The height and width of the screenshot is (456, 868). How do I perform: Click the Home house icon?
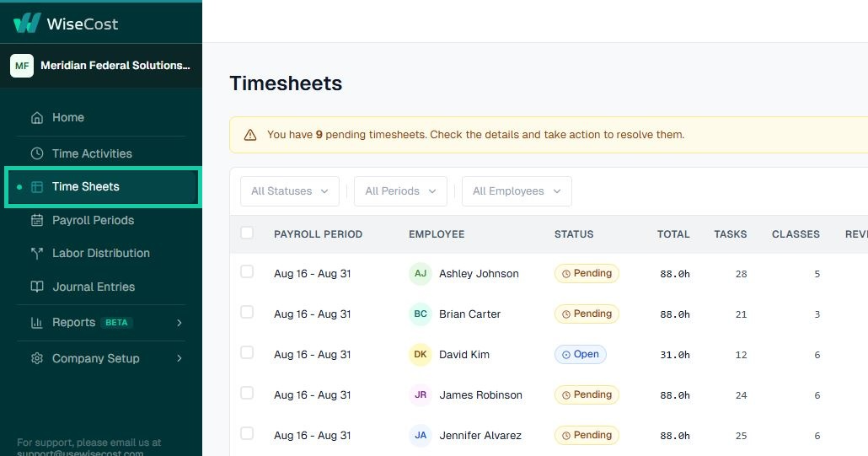coord(37,118)
